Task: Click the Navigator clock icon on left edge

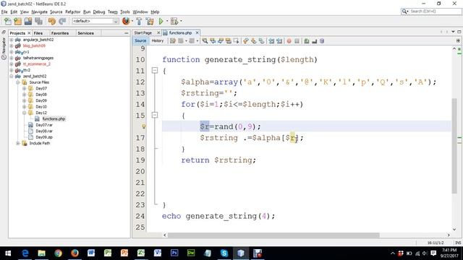Action: click(4, 57)
